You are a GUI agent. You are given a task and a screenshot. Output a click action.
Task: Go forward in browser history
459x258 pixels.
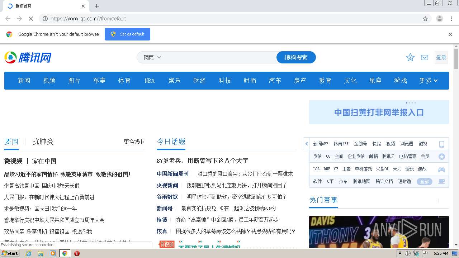point(19,19)
